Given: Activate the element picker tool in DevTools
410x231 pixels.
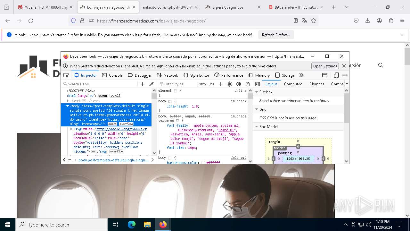Looking at the screenshot, I should (66, 75).
